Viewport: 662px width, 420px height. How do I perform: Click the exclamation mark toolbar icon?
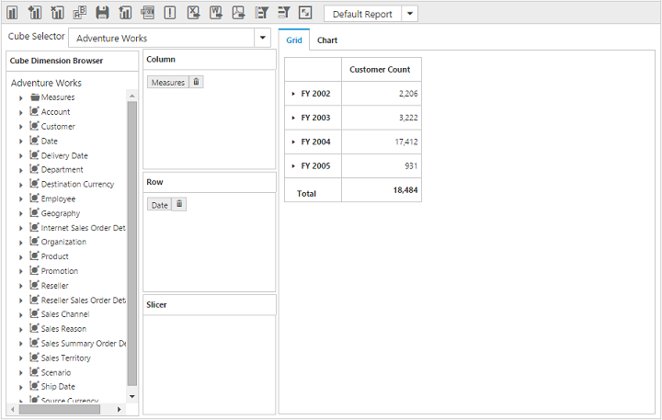click(170, 13)
